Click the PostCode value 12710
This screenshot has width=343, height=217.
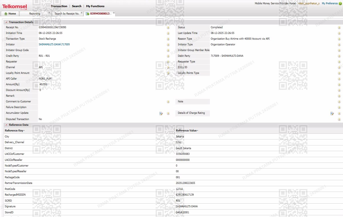(179, 189)
